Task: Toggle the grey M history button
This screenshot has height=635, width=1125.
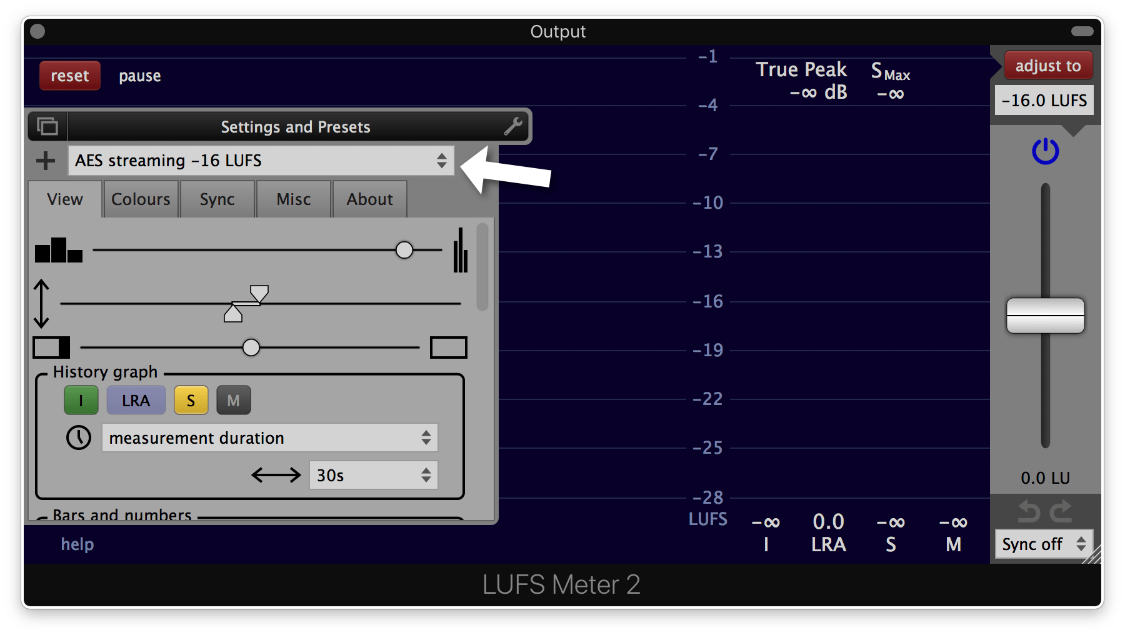Action: [233, 401]
